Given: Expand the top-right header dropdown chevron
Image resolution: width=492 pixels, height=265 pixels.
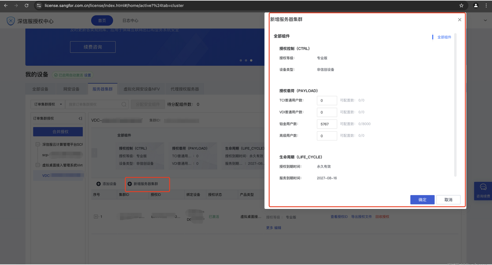Looking at the screenshot, I should click(485, 21).
